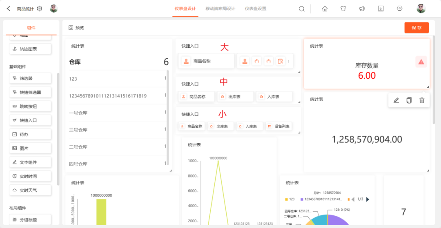
Task: Delete the widget with trash icon
Action: click(x=421, y=100)
